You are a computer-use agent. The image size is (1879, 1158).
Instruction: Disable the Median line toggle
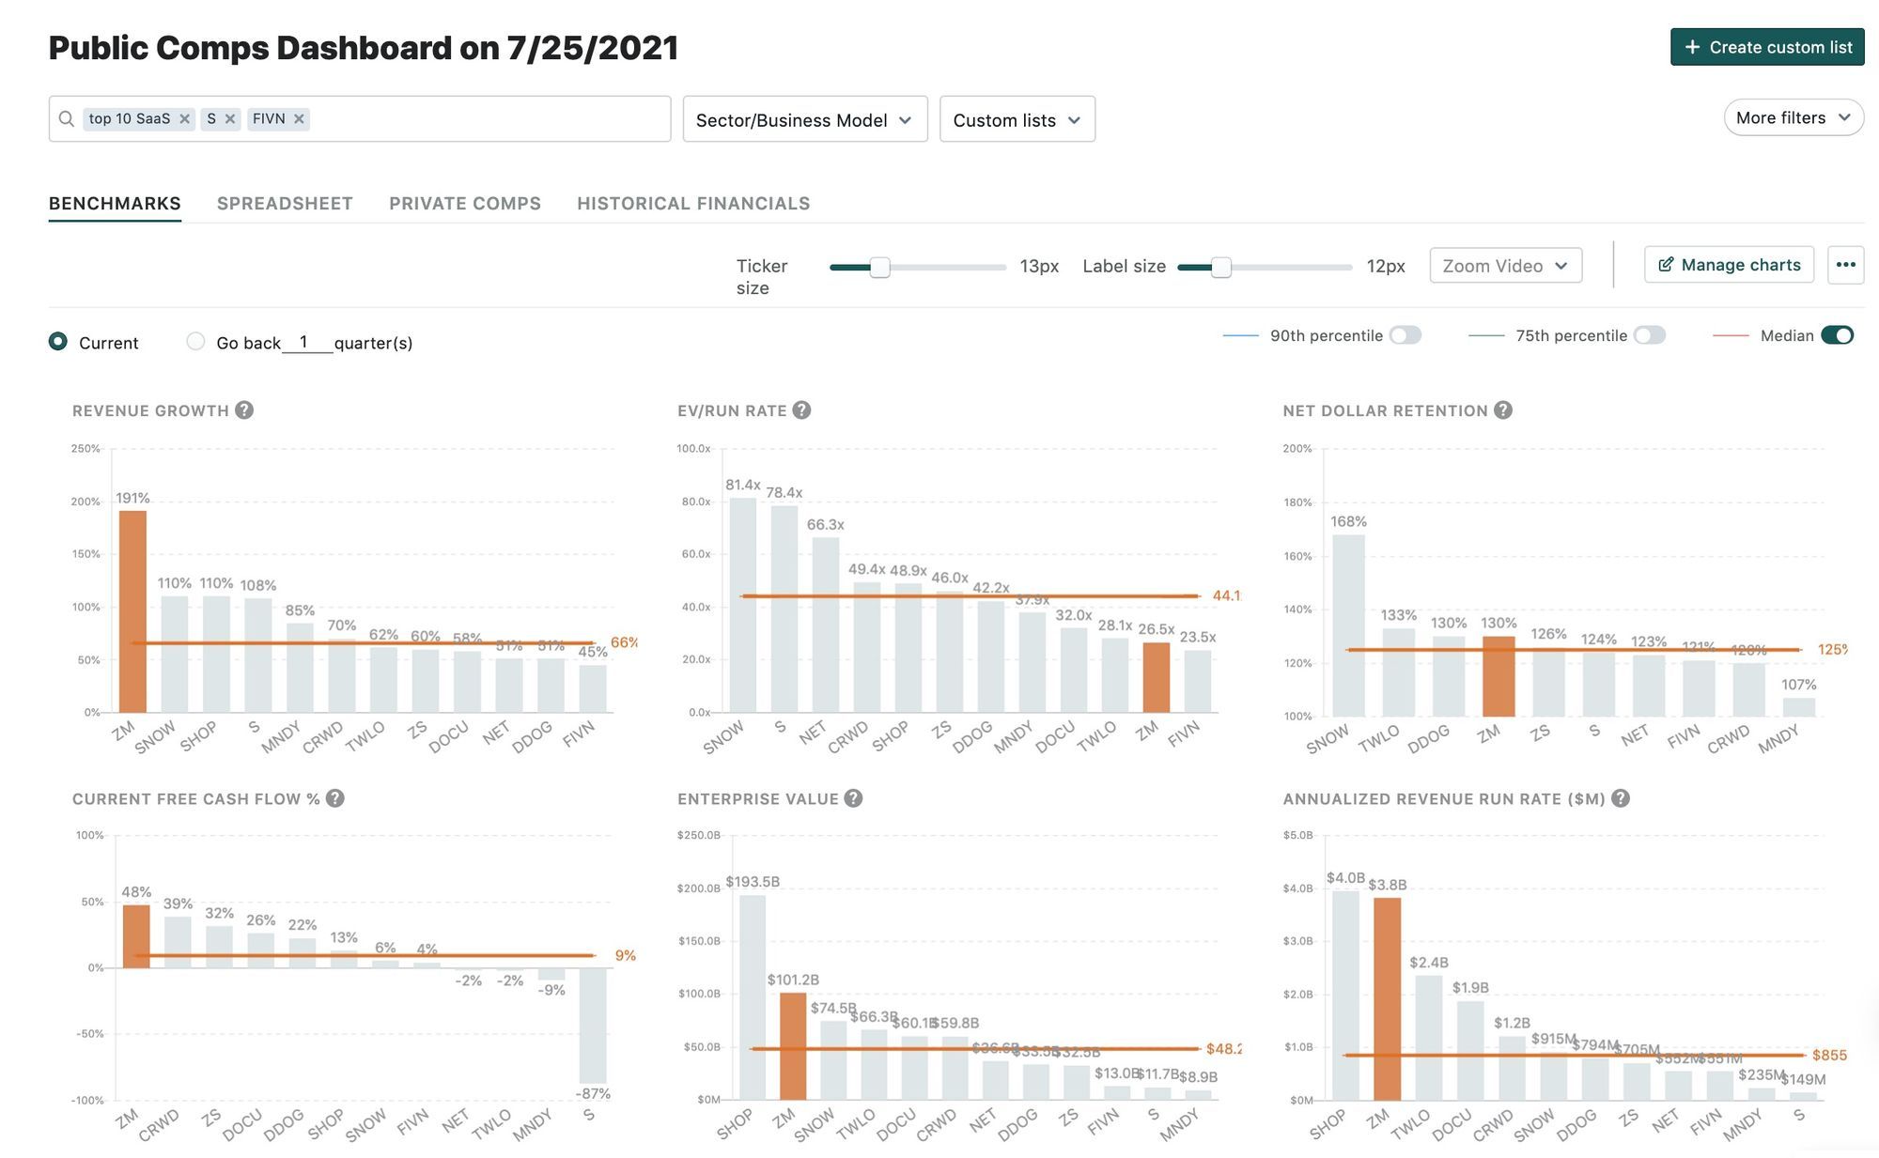pyautogui.click(x=1838, y=334)
